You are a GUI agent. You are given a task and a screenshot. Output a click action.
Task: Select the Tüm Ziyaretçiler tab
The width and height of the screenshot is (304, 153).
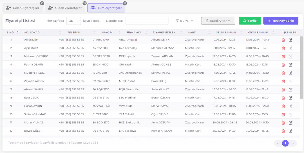106,8
